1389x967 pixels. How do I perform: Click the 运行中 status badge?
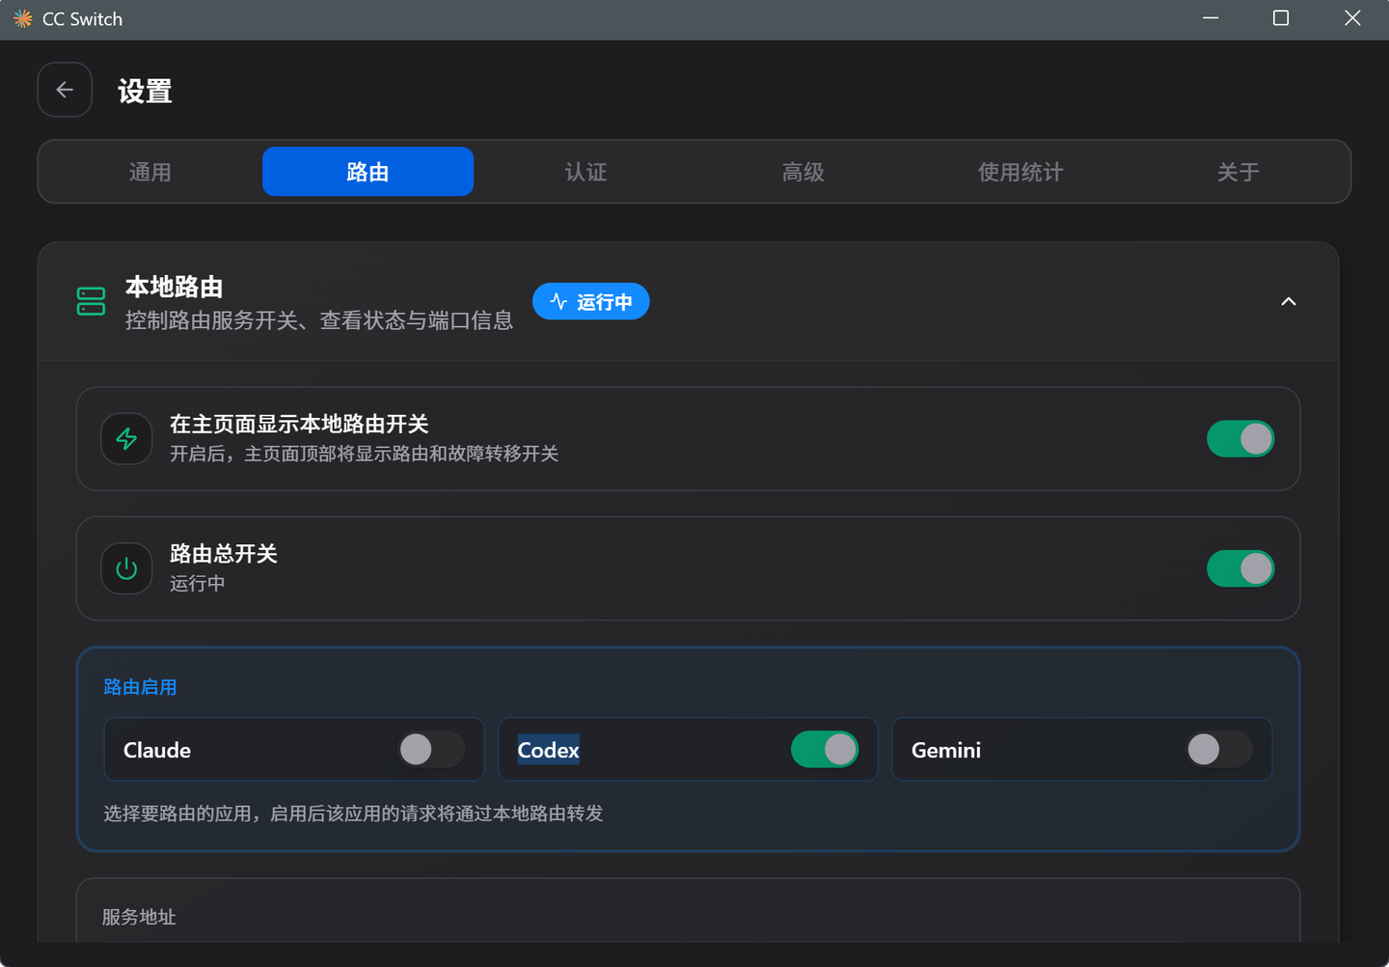pyautogui.click(x=591, y=302)
